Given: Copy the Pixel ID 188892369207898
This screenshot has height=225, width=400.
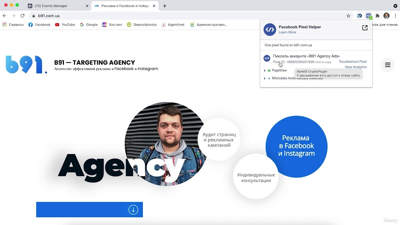Looking at the screenshot, I should click(x=302, y=62).
